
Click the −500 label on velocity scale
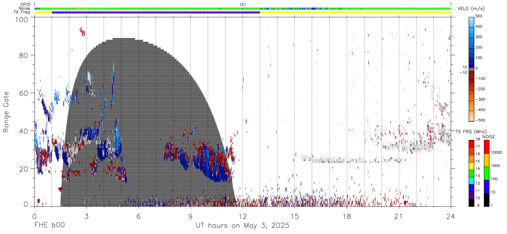[x=481, y=120]
